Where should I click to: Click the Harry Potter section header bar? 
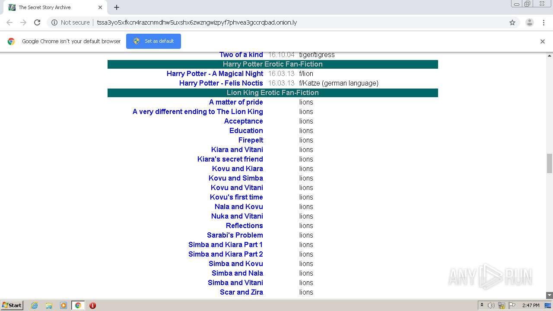coord(273,64)
